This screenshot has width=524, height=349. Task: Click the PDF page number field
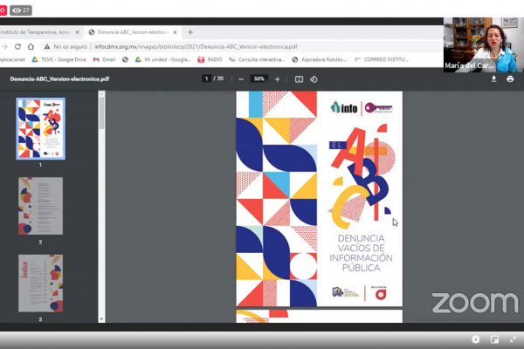[x=206, y=79]
